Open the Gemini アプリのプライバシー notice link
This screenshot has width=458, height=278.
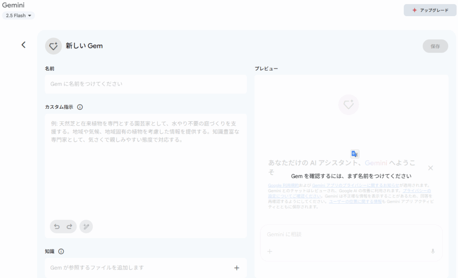tap(356, 185)
